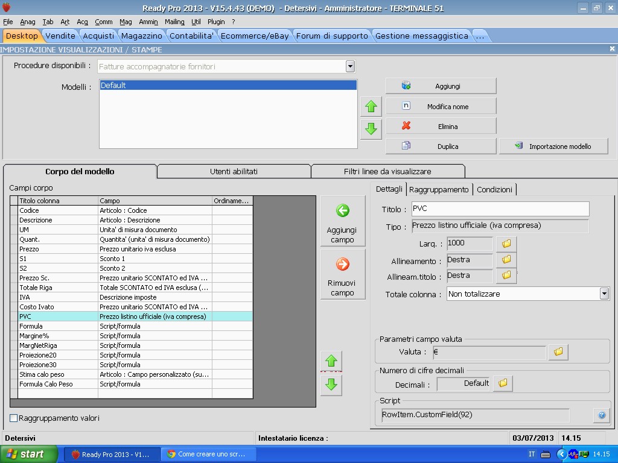This screenshot has height=463, width=618.
Task: Open the Windows start button
Action: point(28,455)
